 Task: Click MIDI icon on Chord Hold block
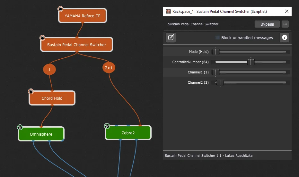click(x=31, y=91)
